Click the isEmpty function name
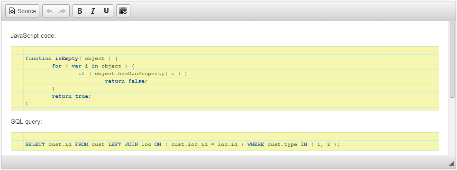The width and height of the screenshot is (457, 170). point(66,58)
